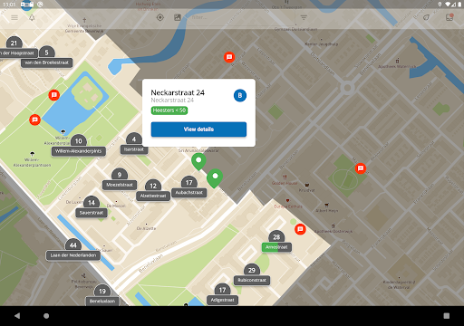Open cluster 14 Sauerstraat

tap(92, 207)
